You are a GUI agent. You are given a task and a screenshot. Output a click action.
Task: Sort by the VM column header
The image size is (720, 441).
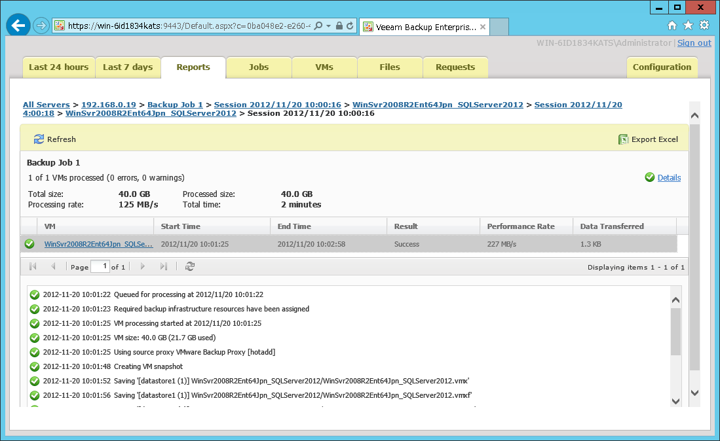tap(96, 226)
